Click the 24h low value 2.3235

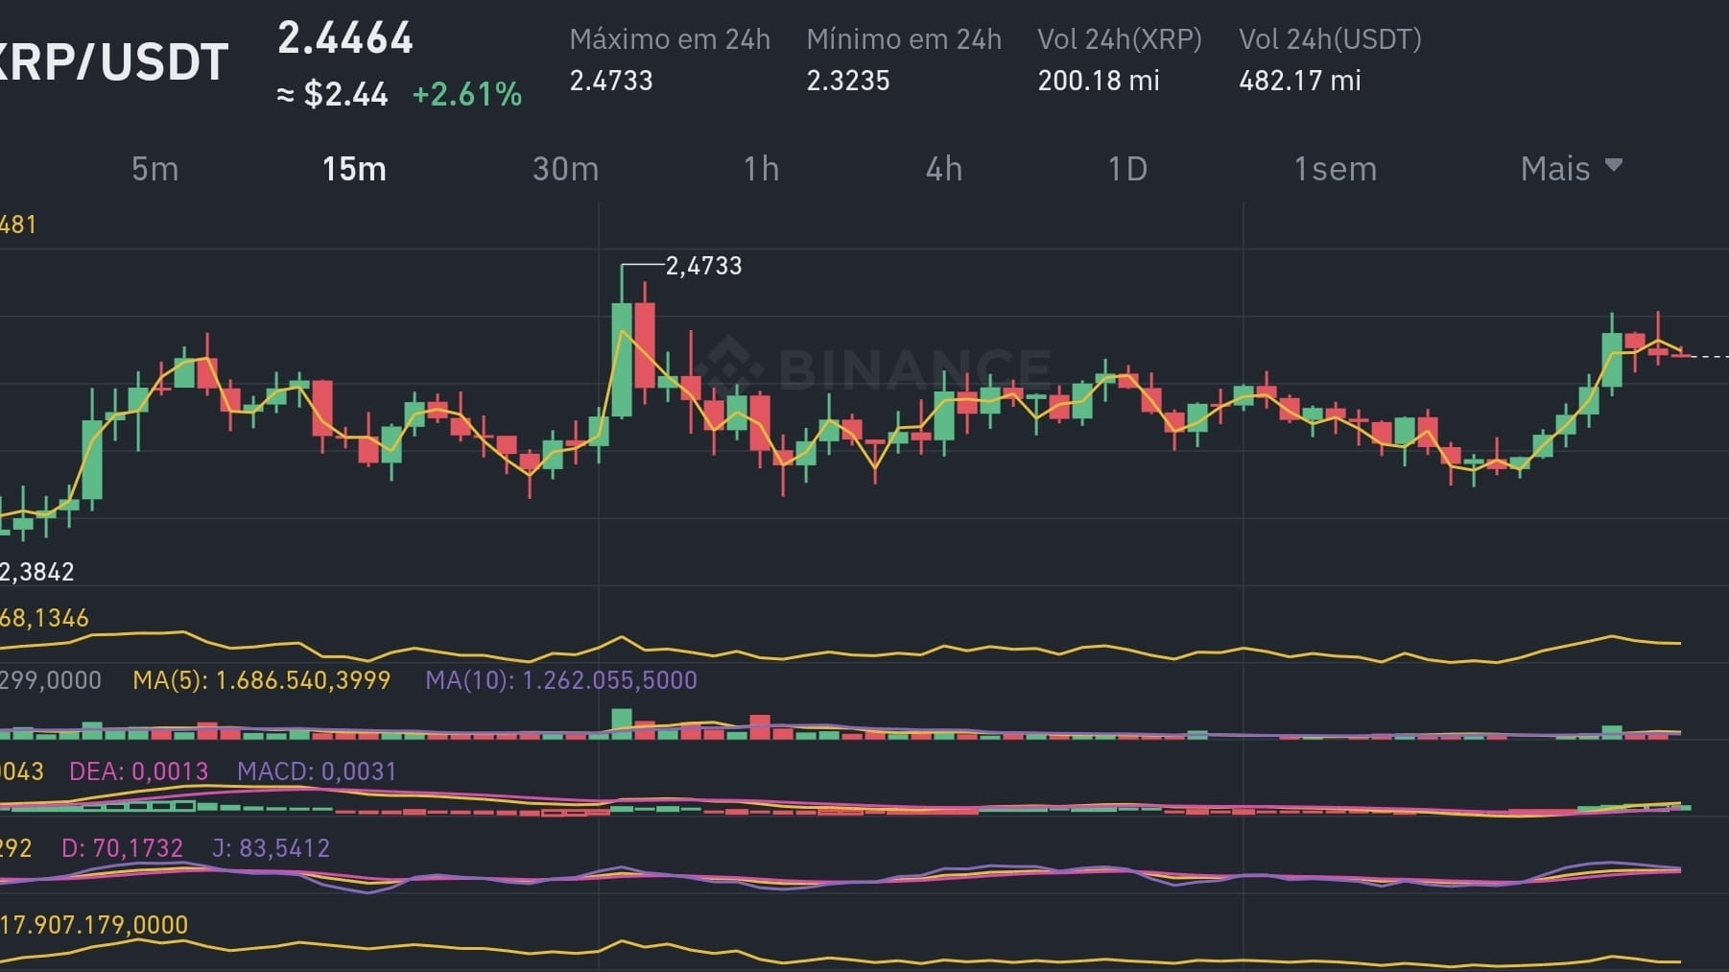point(848,81)
